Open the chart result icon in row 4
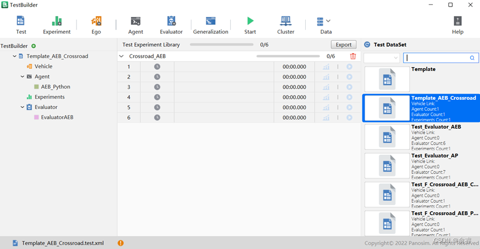The height and width of the screenshot is (249, 480). click(326, 97)
